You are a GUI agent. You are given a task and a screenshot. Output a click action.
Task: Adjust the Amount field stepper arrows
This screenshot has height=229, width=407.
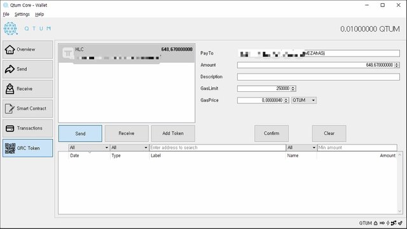pyautogui.click(x=397, y=65)
